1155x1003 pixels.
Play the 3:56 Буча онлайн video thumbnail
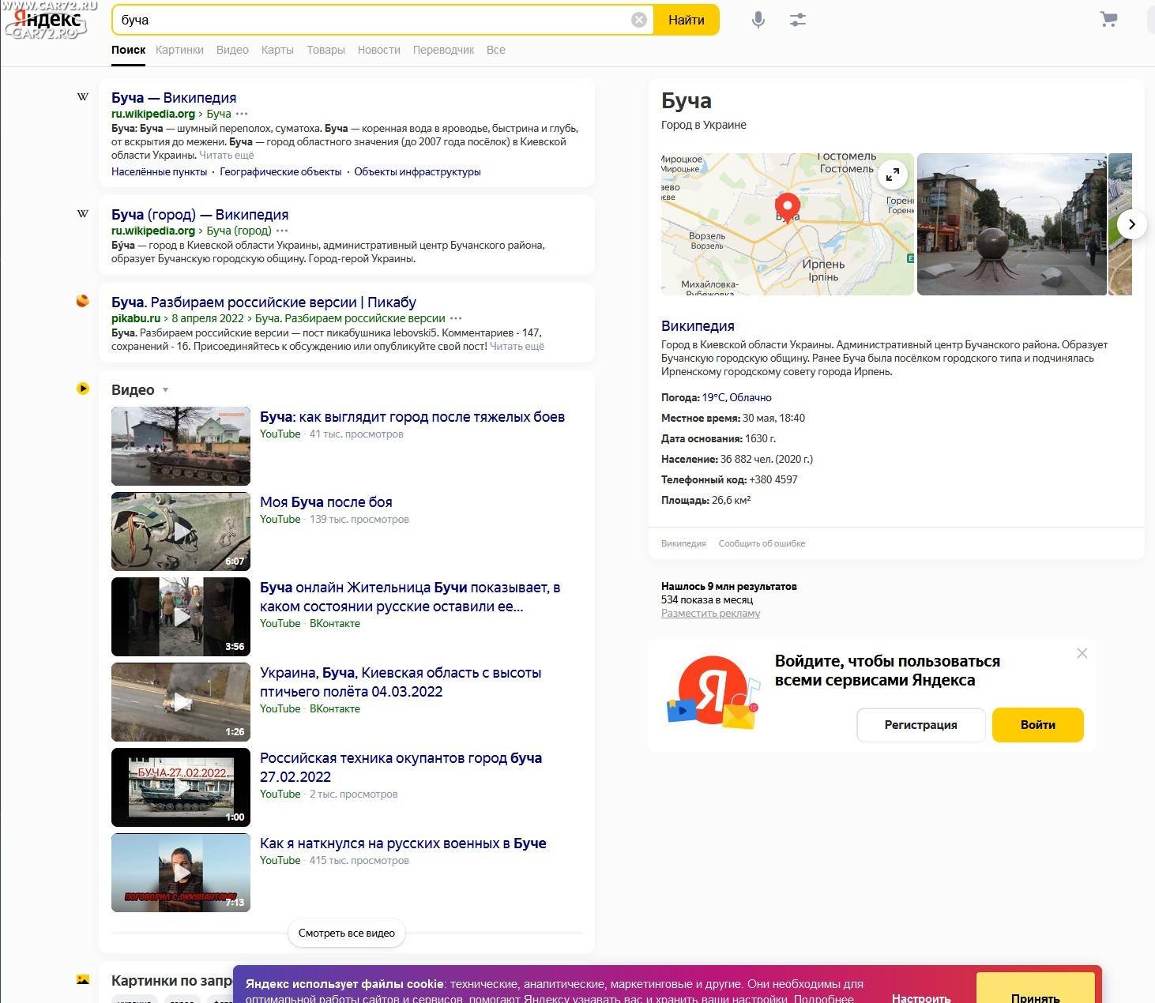tap(181, 617)
